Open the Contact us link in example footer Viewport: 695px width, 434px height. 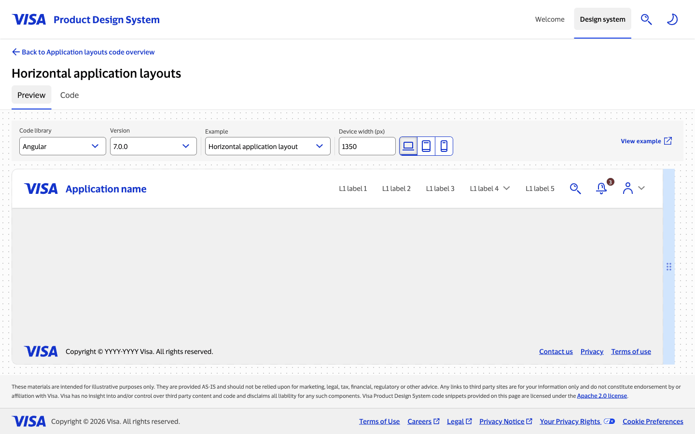(x=556, y=352)
